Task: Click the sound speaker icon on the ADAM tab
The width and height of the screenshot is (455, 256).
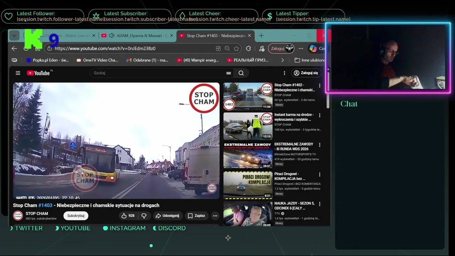Action: (112, 36)
